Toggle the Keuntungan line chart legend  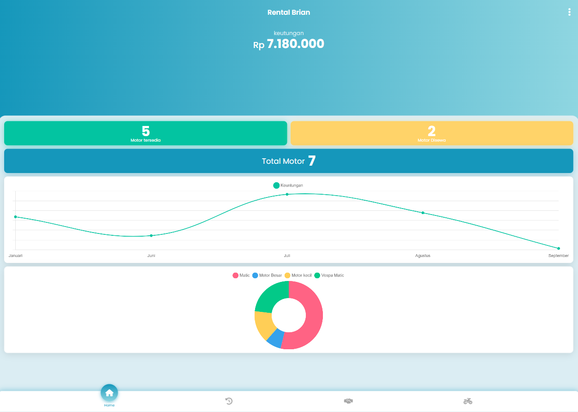point(288,185)
